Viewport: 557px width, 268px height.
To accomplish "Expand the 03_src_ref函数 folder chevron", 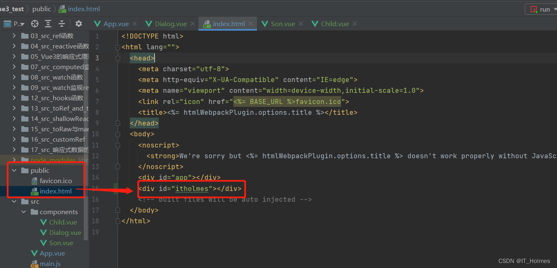I will pos(15,36).
